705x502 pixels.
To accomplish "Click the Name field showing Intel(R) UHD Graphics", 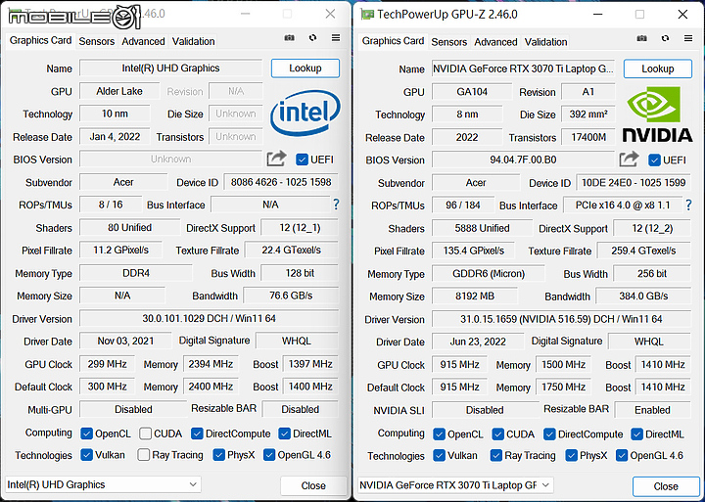I will (170, 68).
